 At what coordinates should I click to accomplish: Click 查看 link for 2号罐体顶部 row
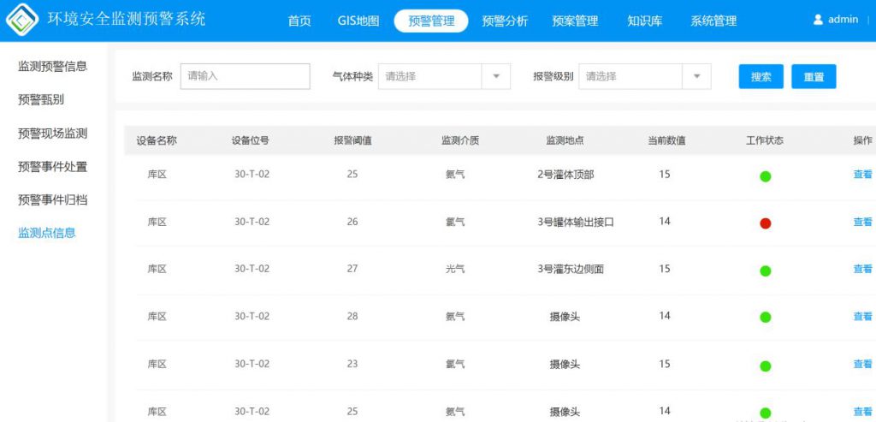click(x=862, y=175)
